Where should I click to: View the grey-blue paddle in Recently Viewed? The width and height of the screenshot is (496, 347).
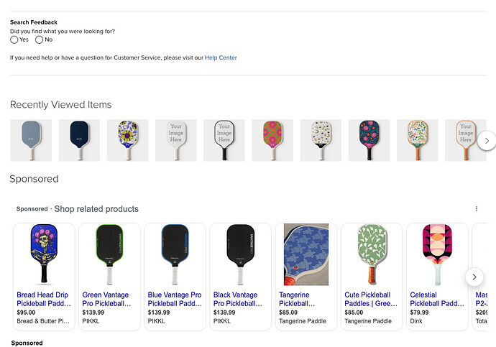click(31, 140)
